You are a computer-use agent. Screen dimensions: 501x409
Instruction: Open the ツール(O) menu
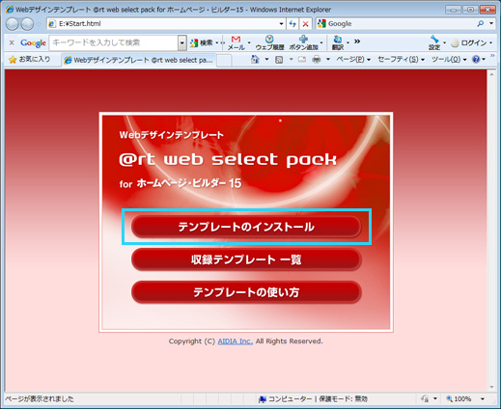coord(449,60)
